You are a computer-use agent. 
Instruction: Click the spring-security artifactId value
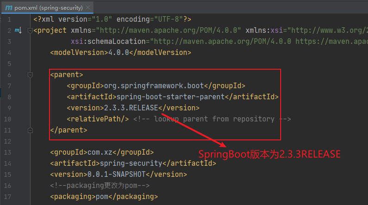tap(131, 163)
